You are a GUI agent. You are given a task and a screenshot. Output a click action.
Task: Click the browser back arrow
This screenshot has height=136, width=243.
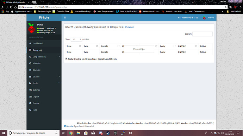[x=2, y=7]
